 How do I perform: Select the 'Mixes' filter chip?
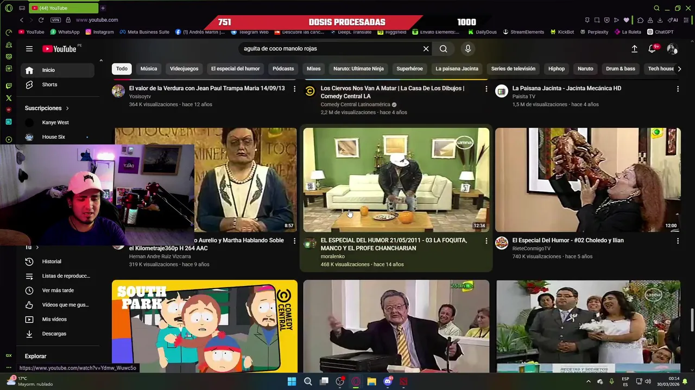tap(313, 69)
